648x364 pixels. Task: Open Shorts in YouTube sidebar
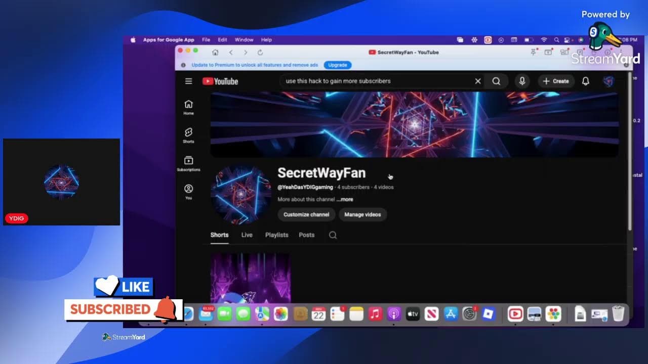tap(189, 135)
